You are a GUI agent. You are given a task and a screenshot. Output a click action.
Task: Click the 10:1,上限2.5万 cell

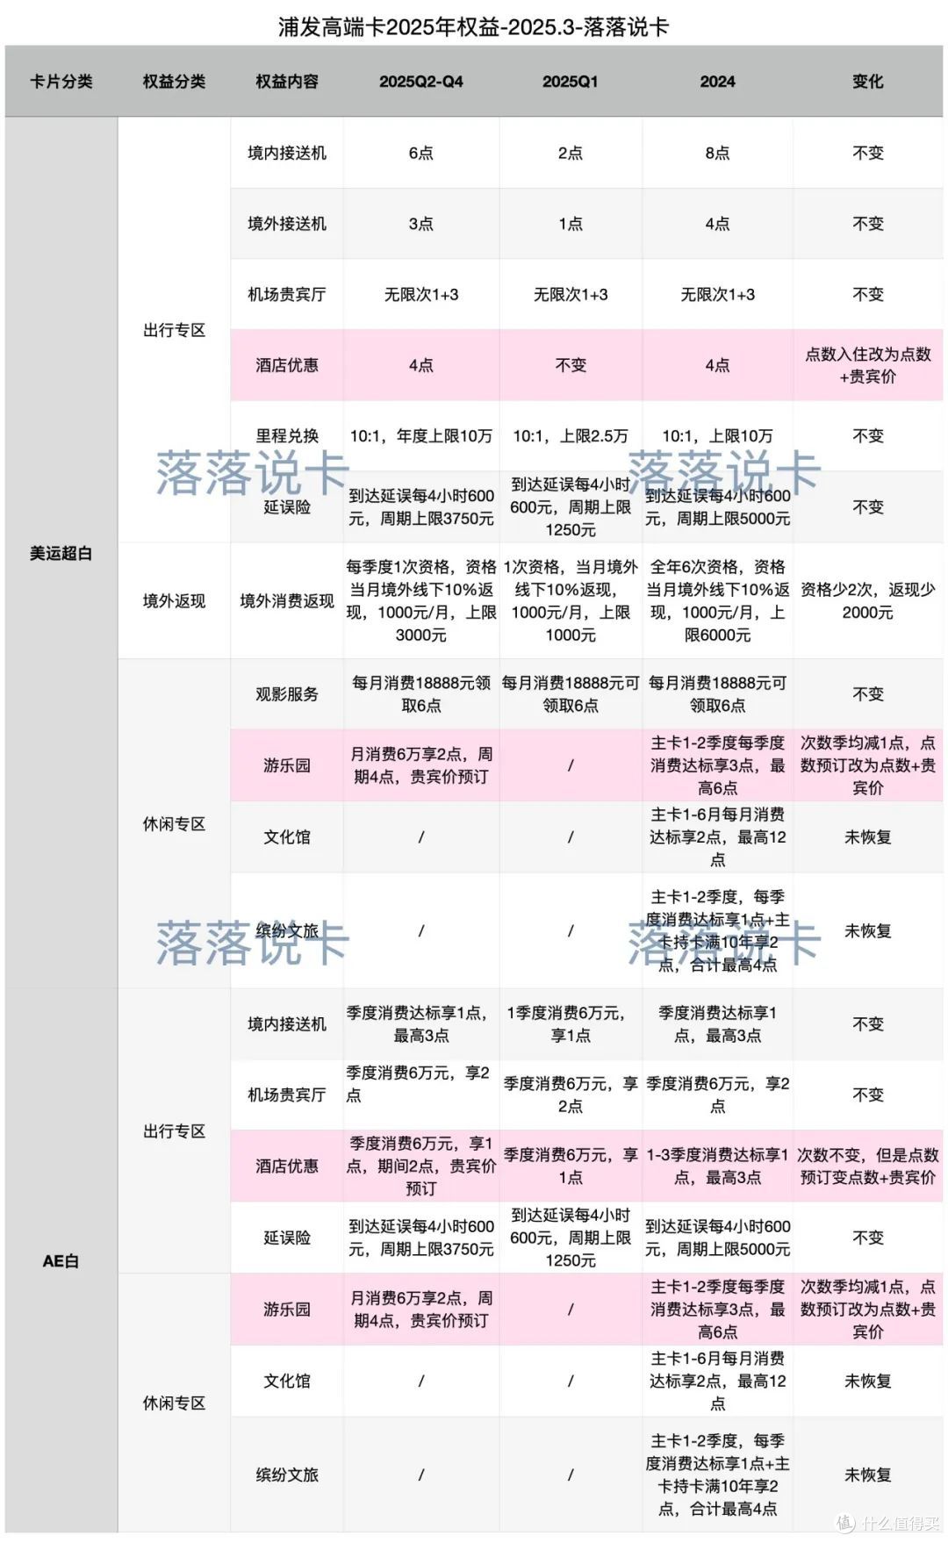point(571,436)
